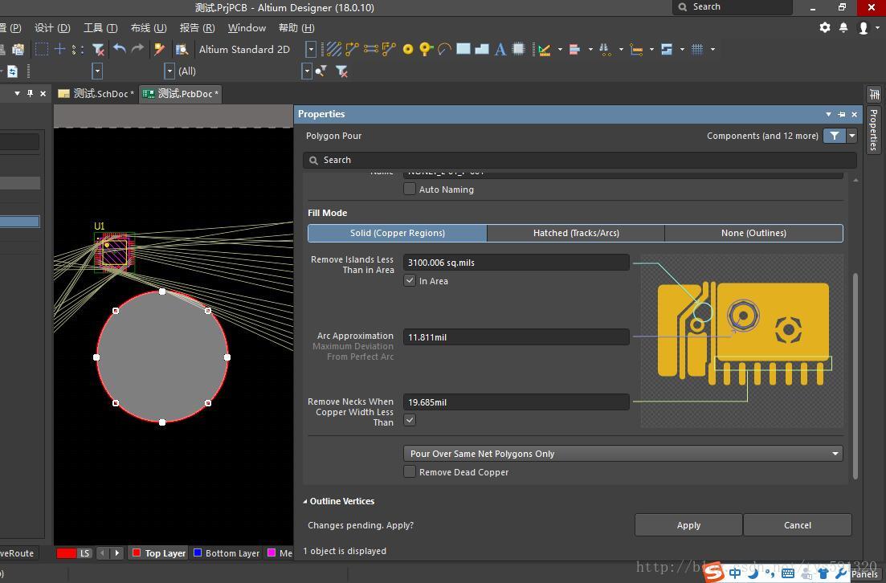Open the drawing utility tools icon

(x=545, y=50)
